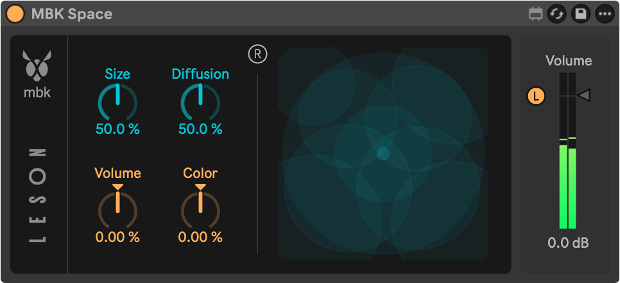
Task: Save the preset with disk icon
Action: tap(581, 14)
